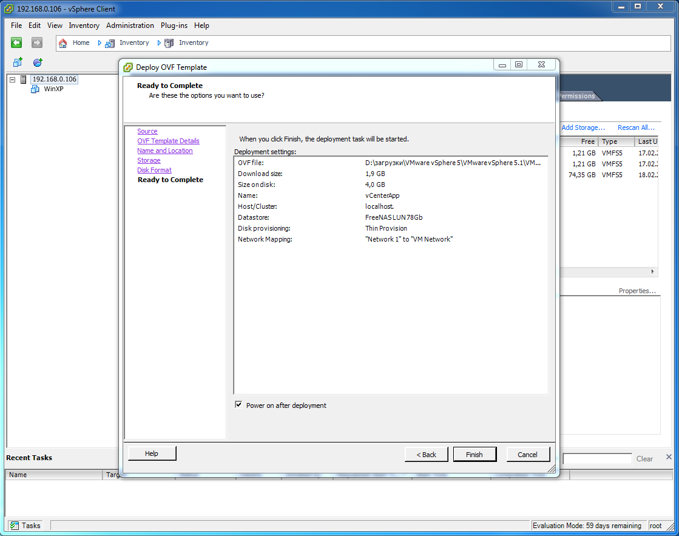Click the arrow after Home in the breadcrumb
The height and width of the screenshot is (536, 679).
pos(99,43)
